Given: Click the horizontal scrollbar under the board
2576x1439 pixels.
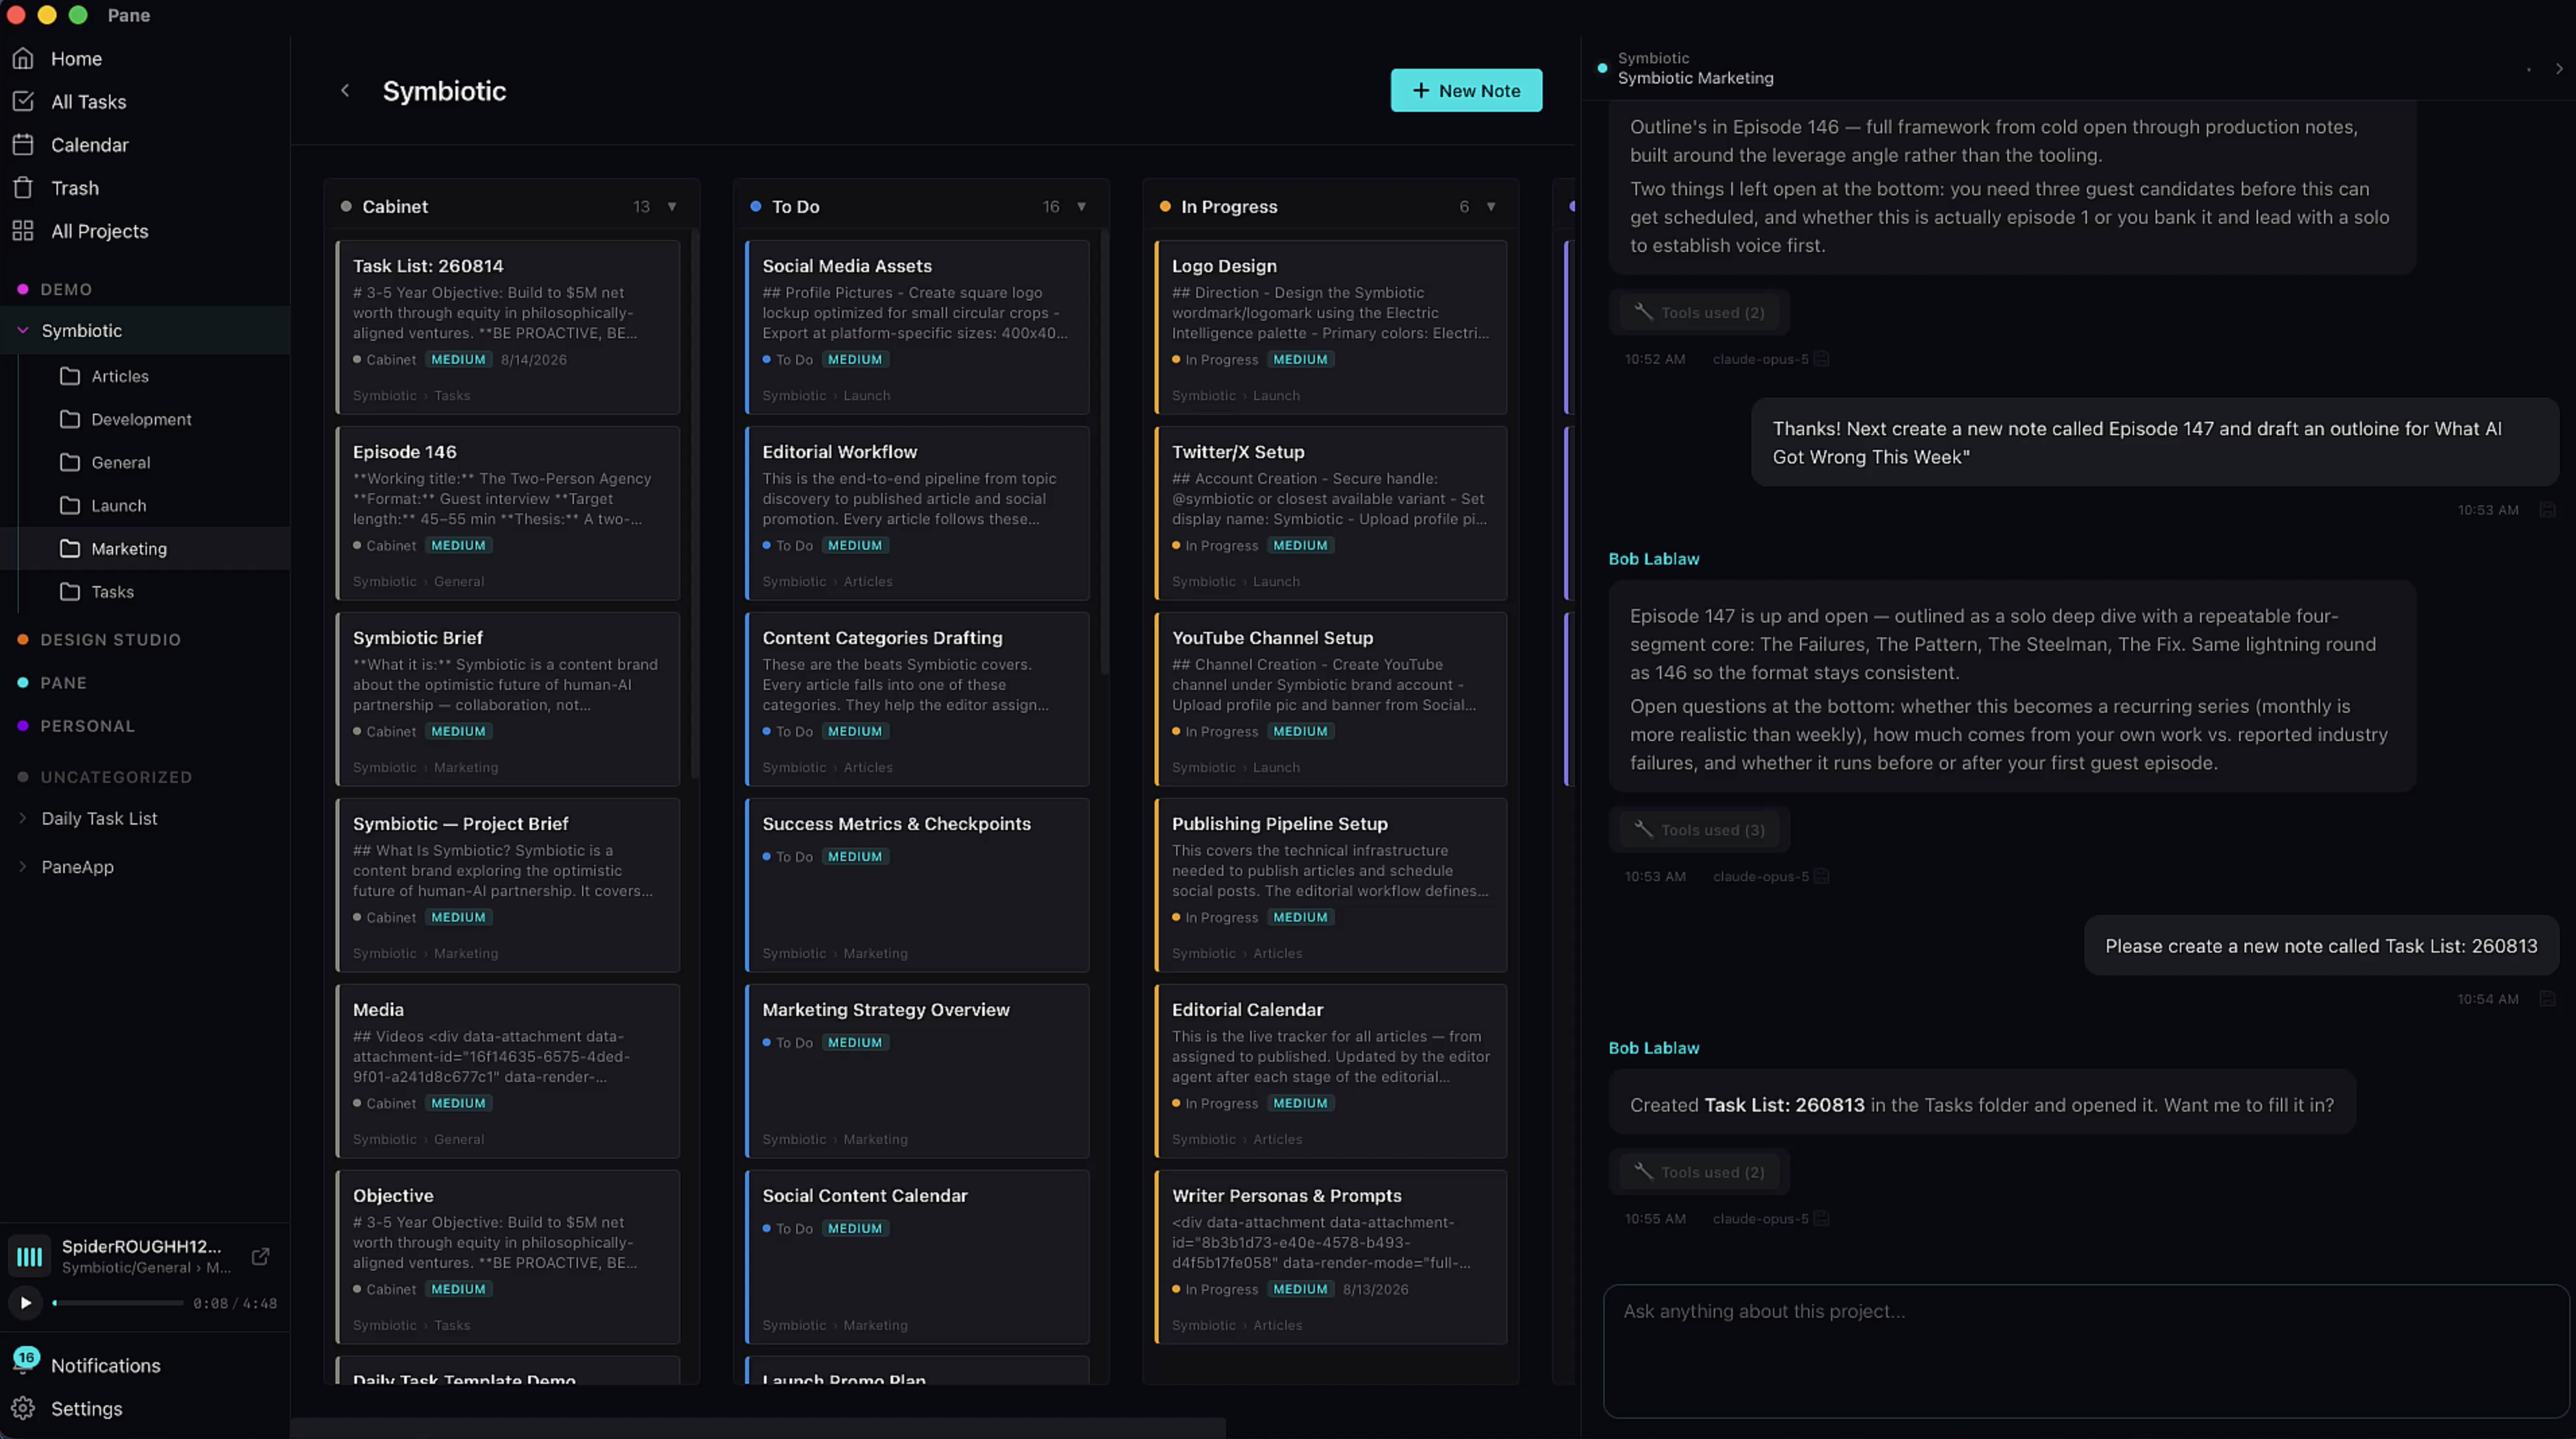Looking at the screenshot, I should click(758, 1428).
